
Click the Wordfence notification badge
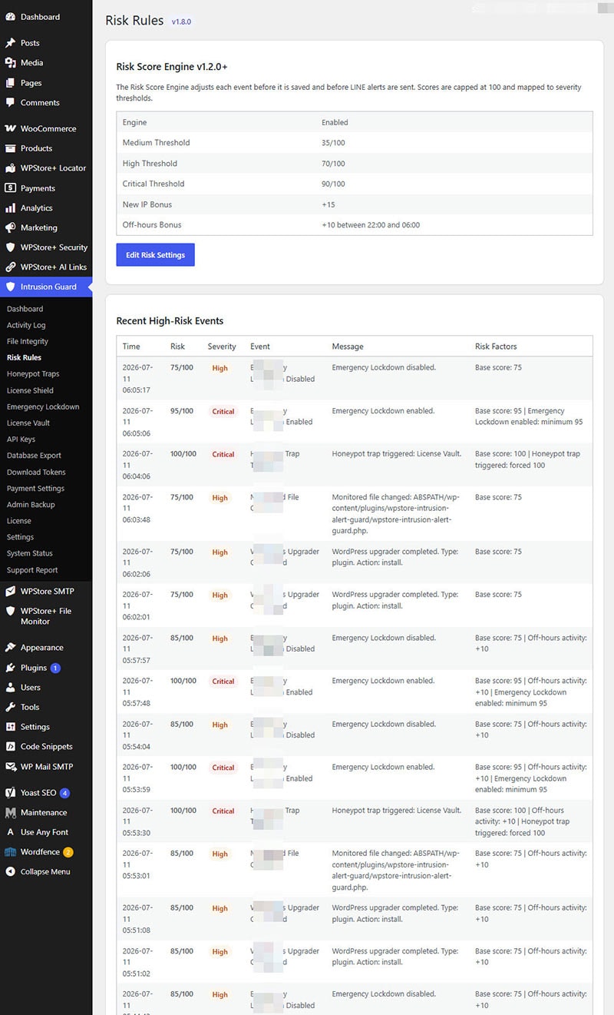pyautogui.click(x=68, y=852)
